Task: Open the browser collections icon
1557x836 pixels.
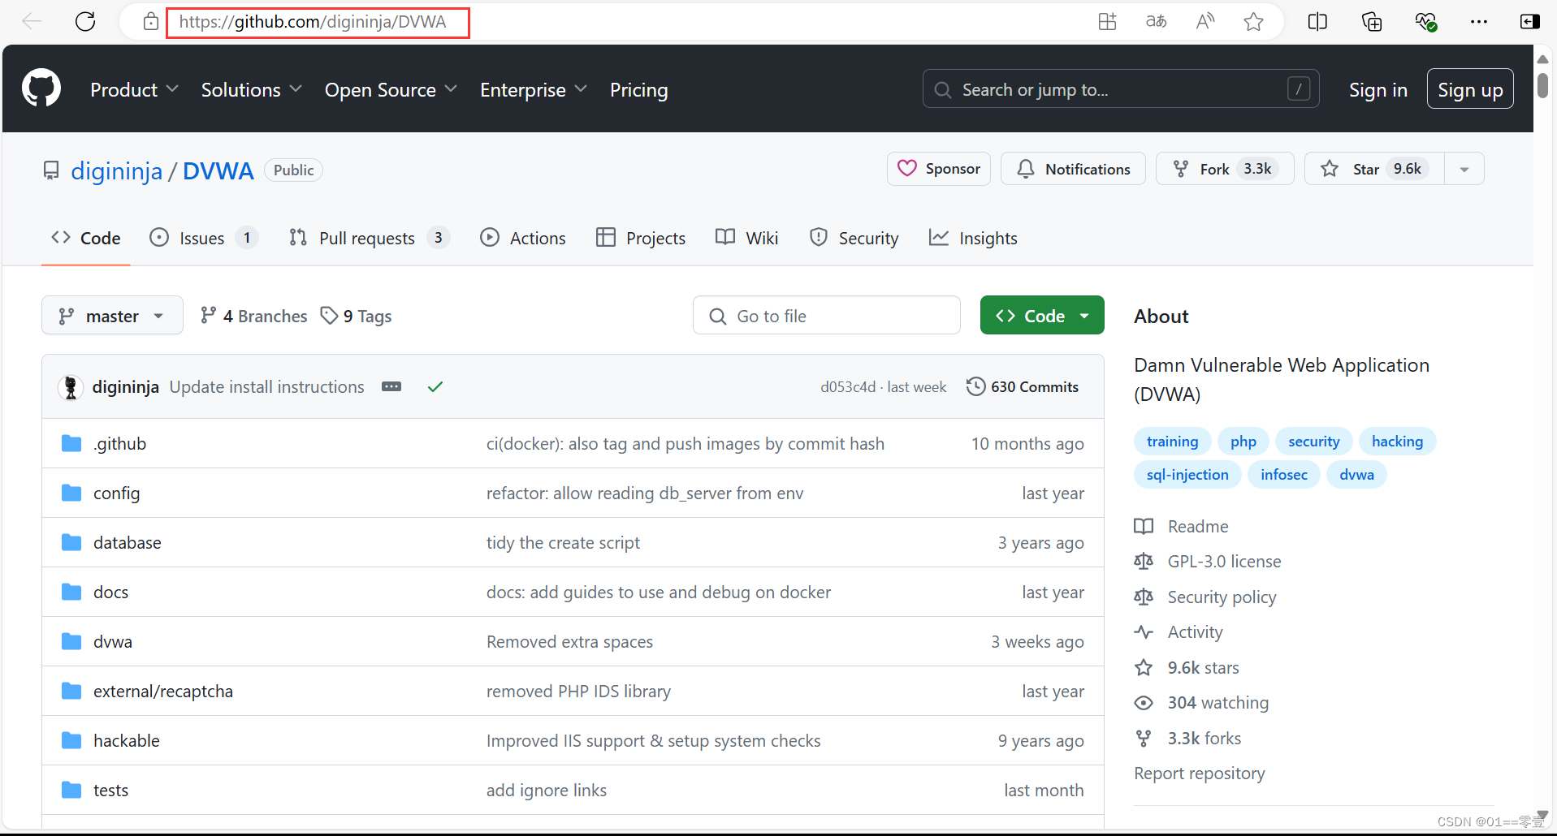Action: tap(1372, 22)
